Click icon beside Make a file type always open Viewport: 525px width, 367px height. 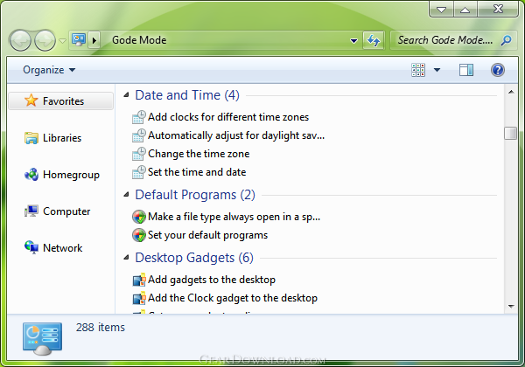point(138,217)
